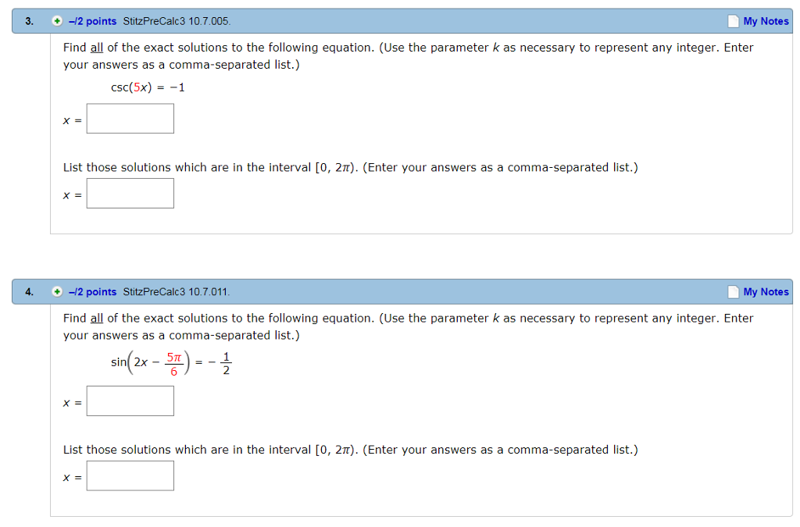800x527 pixels.
Task: Click the notepad icon in question 4 header
Action: click(733, 292)
